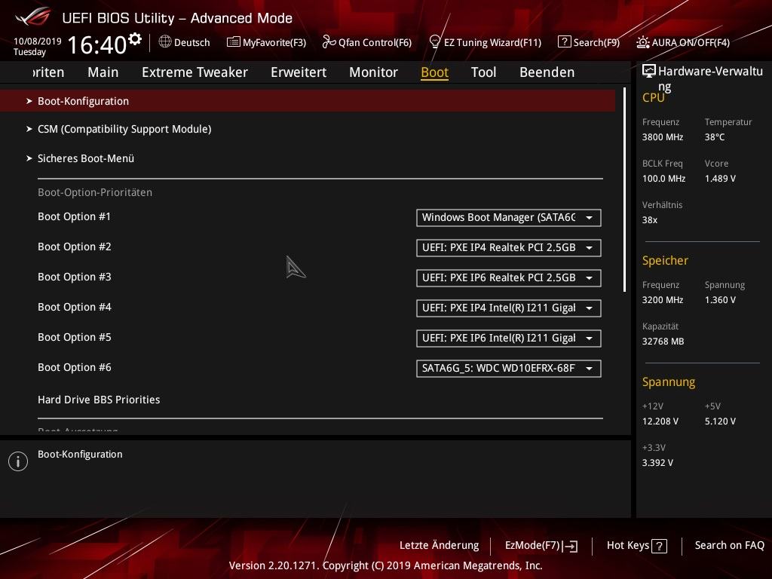The width and height of the screenshot is (772, 579).
Task: Click +5V value 5.120 V
Action: coord(720,421)
